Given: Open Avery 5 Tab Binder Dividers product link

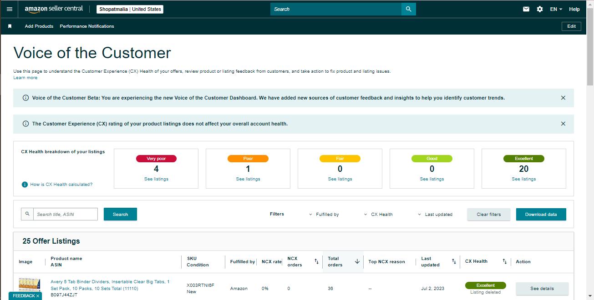Looking at the screenshot, I should pyautogui.click(x=110, y=285).
